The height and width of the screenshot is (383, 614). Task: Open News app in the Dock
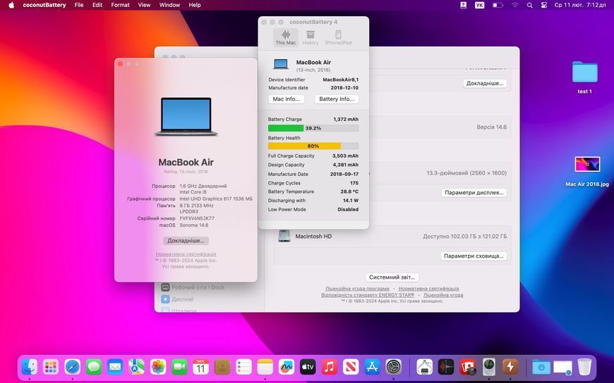[351, 367]
